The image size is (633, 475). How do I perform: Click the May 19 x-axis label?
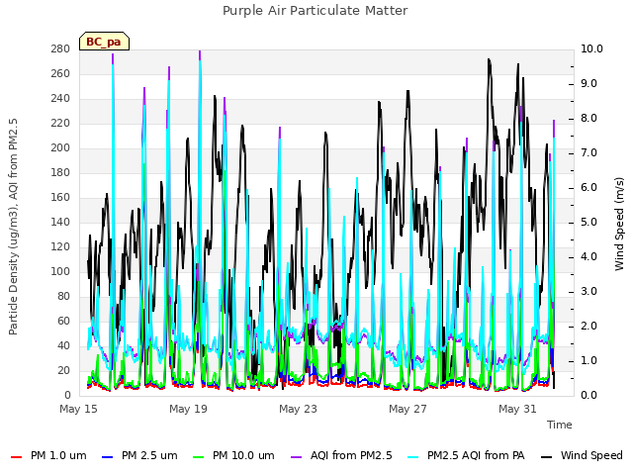188,409
